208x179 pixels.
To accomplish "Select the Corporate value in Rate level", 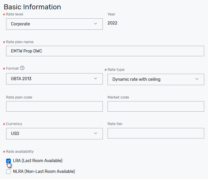I will (x=20, y=24).
